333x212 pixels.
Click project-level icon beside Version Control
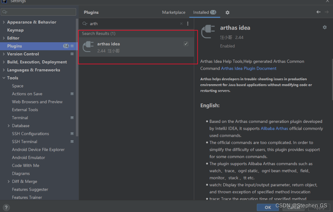(72, 54)
